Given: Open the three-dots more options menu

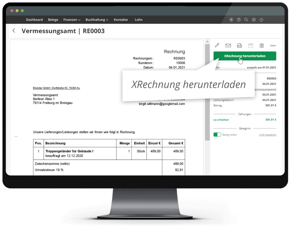Looking at the screenshot, I should (x=273, y=45).
